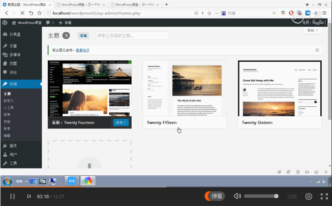Expand the address bar dropdown chevron
Screen dimensions: 332x206
click(217, 13)
